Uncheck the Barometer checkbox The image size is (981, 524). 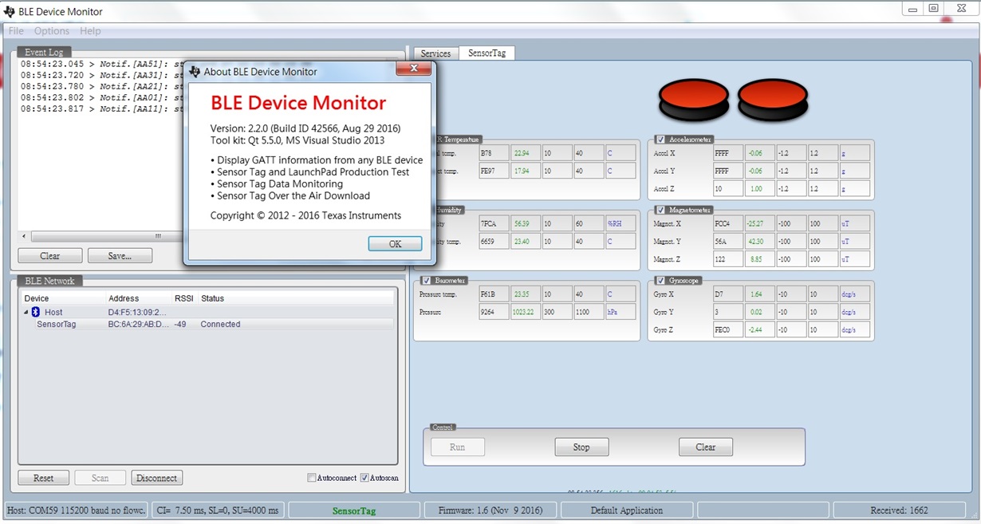(x=426, y=280)
